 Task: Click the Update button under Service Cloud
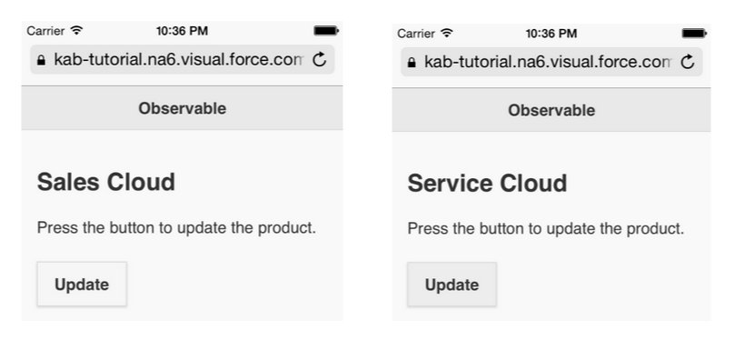pos(452,285)
